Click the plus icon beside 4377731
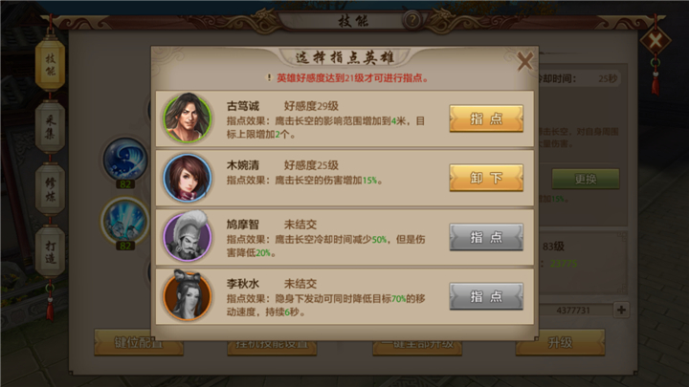This screenshot has height=387, width=689. click(x=621, y=310)
